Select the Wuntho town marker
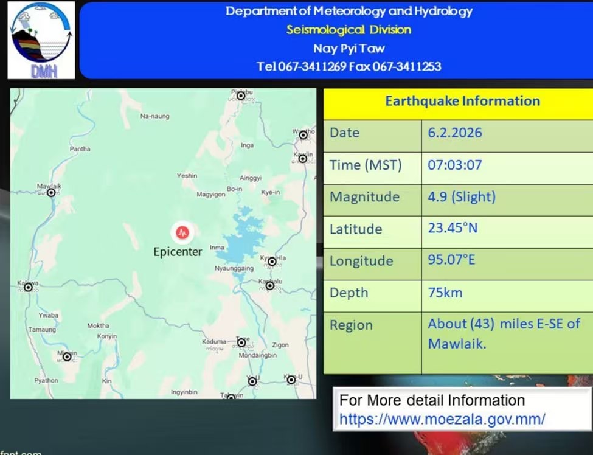The image size is (593, 455). [x=303, y=135]
